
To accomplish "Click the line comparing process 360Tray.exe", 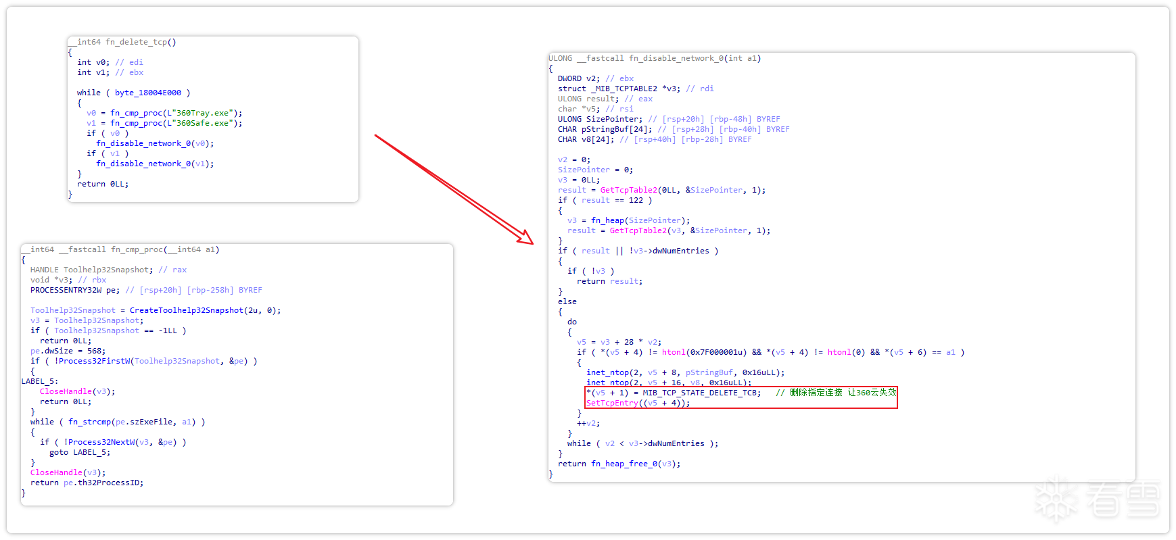I will 164,113.
